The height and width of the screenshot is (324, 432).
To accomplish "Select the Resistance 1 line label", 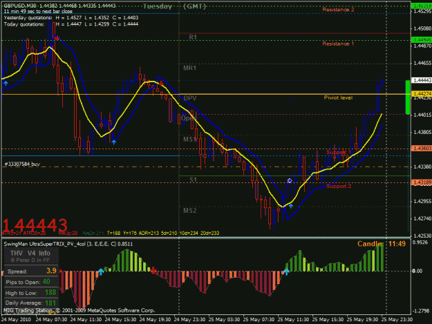I will click(338, 44).
